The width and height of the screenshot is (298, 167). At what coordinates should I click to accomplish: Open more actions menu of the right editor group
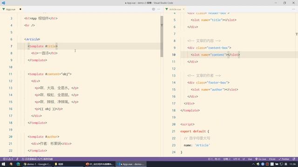tap(294, 9)
